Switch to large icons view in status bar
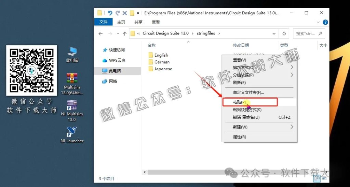Image resolution: width=350 pixels, height=187 pixels. pyautogui.click(x=324, y=178)
